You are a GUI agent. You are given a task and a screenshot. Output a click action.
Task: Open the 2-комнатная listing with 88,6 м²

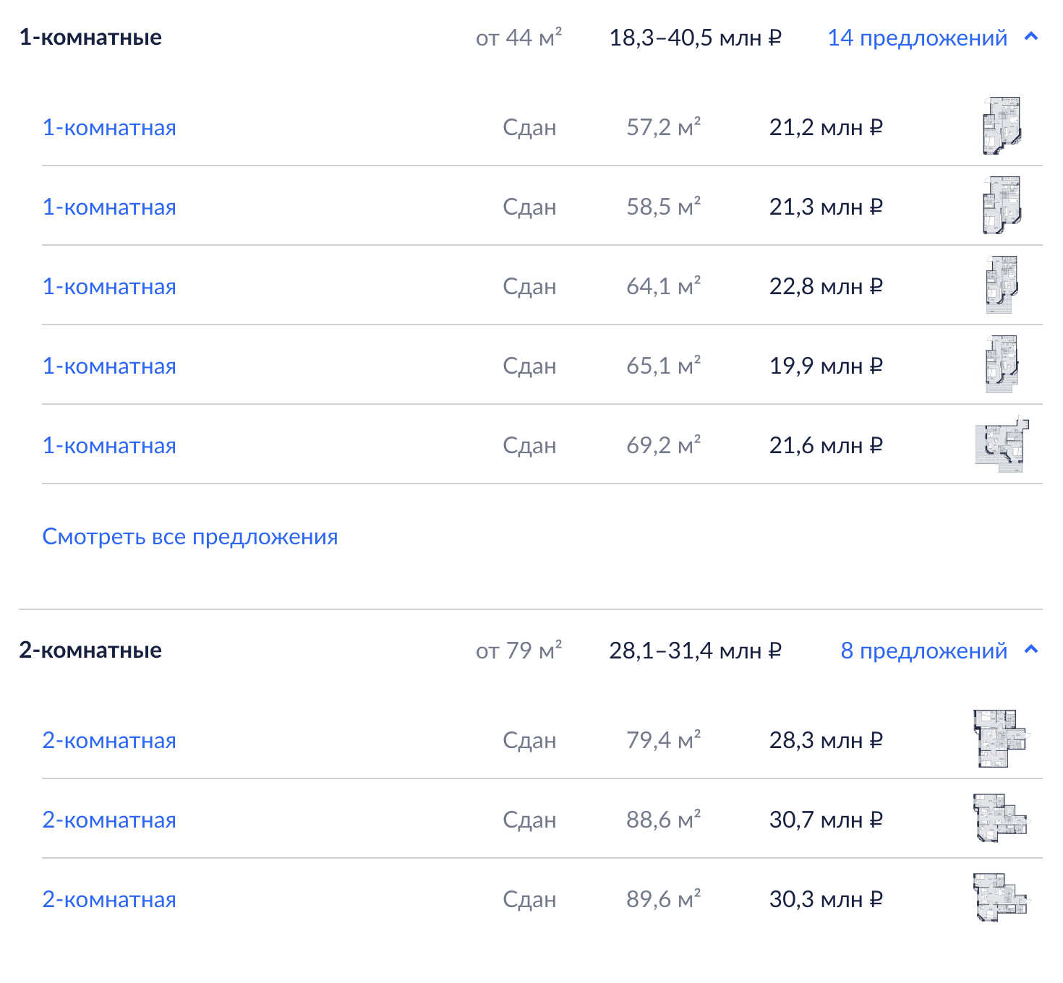click(109, 820)
